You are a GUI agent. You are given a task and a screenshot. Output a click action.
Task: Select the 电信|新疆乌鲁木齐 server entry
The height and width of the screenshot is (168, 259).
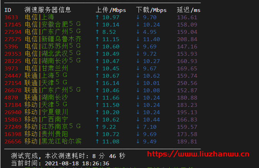coord(53,39)
